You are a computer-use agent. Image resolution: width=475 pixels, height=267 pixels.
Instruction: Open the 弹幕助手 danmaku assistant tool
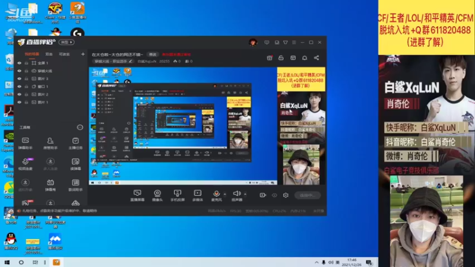pos(26,143)
